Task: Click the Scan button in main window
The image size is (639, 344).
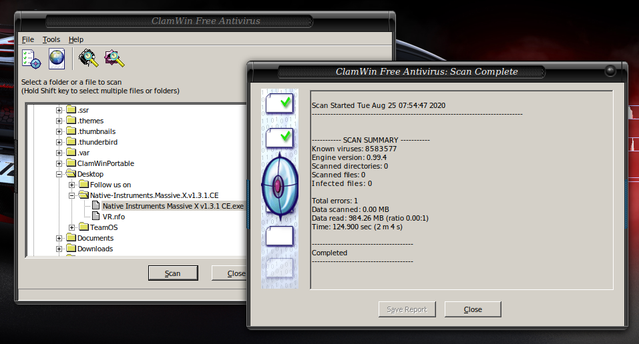Action: (x=173, y=273)
